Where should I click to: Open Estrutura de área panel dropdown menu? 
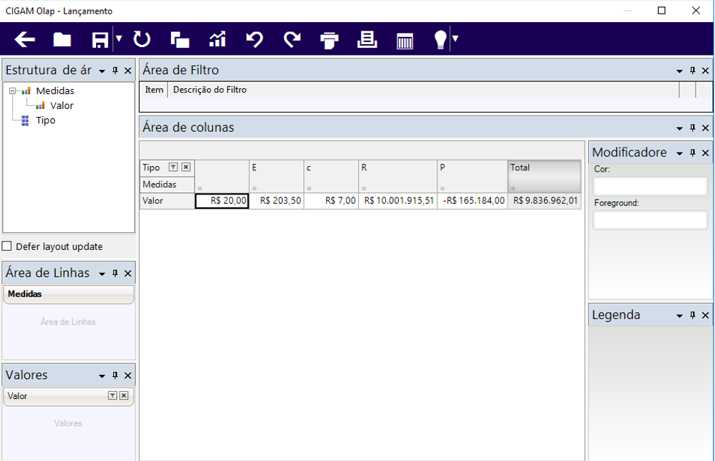point(102,71)
